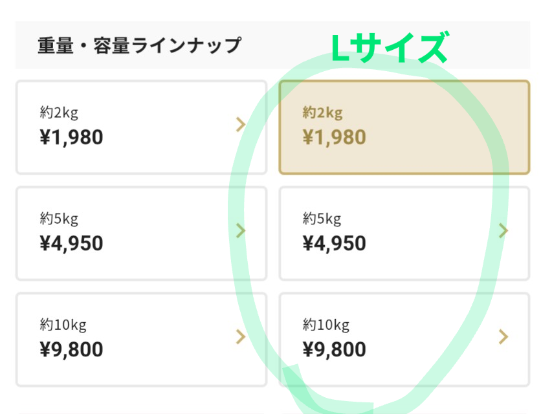Image resolution: width=552 pixels, height=414 pixels.
Task: Open the Lサイズ 約10kg option arrow
Action: coord(503,336)
